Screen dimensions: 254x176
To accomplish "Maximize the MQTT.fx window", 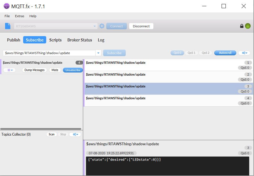I will click(224, 6).
